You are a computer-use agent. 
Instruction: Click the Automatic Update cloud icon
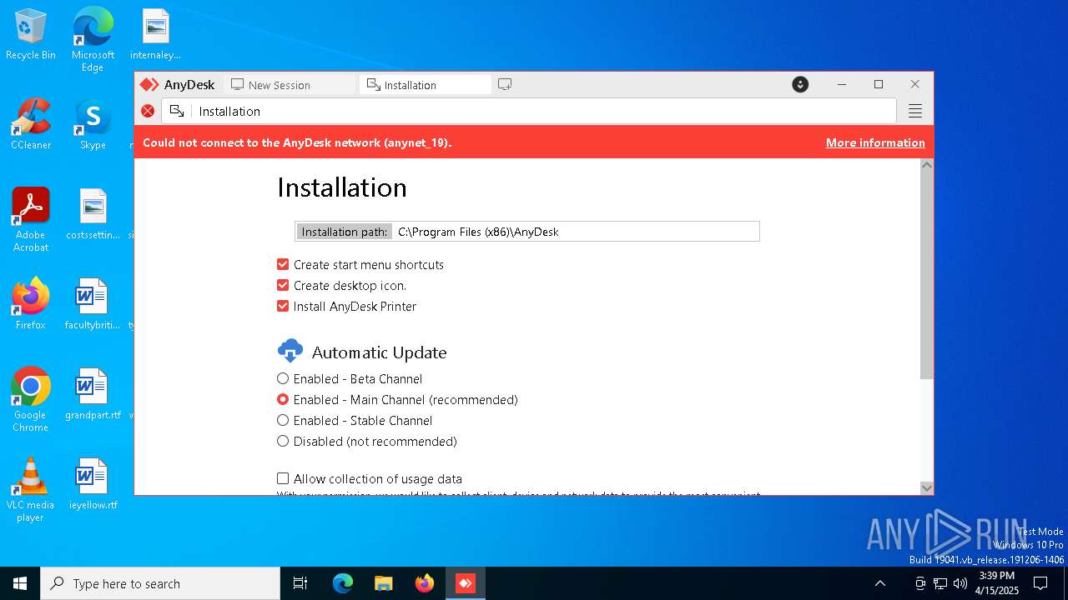(x=290, y=351)
